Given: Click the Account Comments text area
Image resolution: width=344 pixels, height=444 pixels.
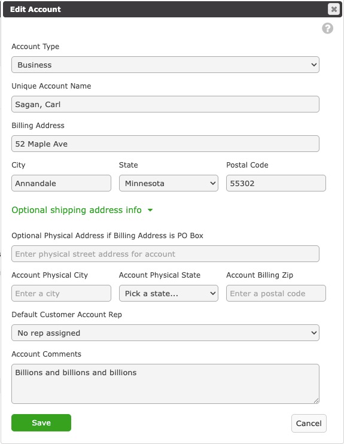Looking at the screenshot, I should [x=165, y=384].
